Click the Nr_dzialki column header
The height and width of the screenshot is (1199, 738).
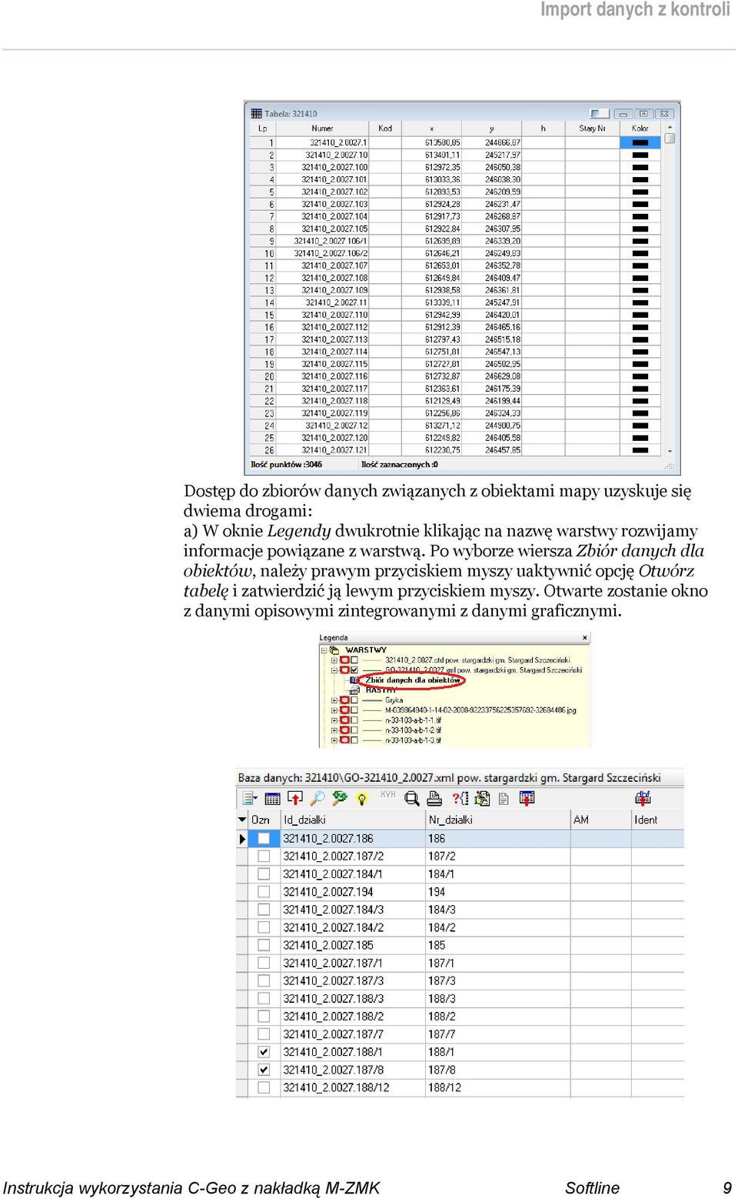(x=497, y=820)
